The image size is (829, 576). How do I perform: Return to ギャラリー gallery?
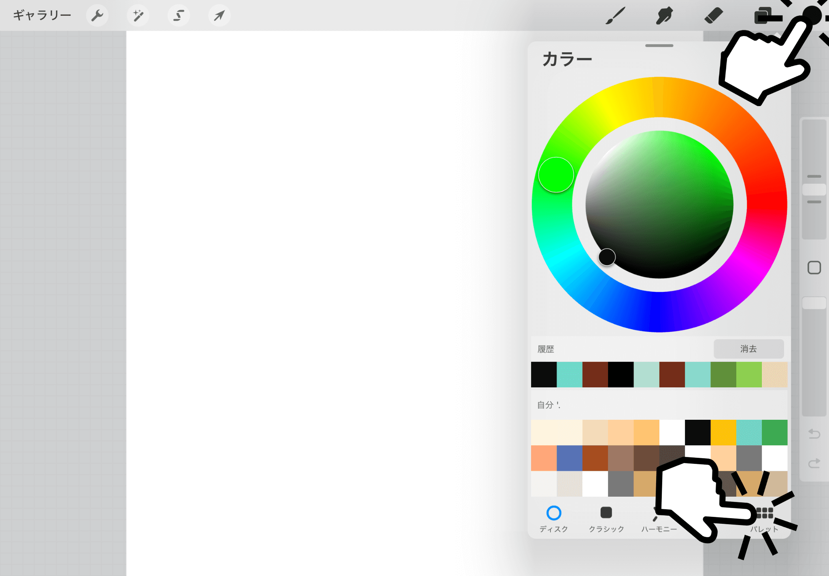42,15
